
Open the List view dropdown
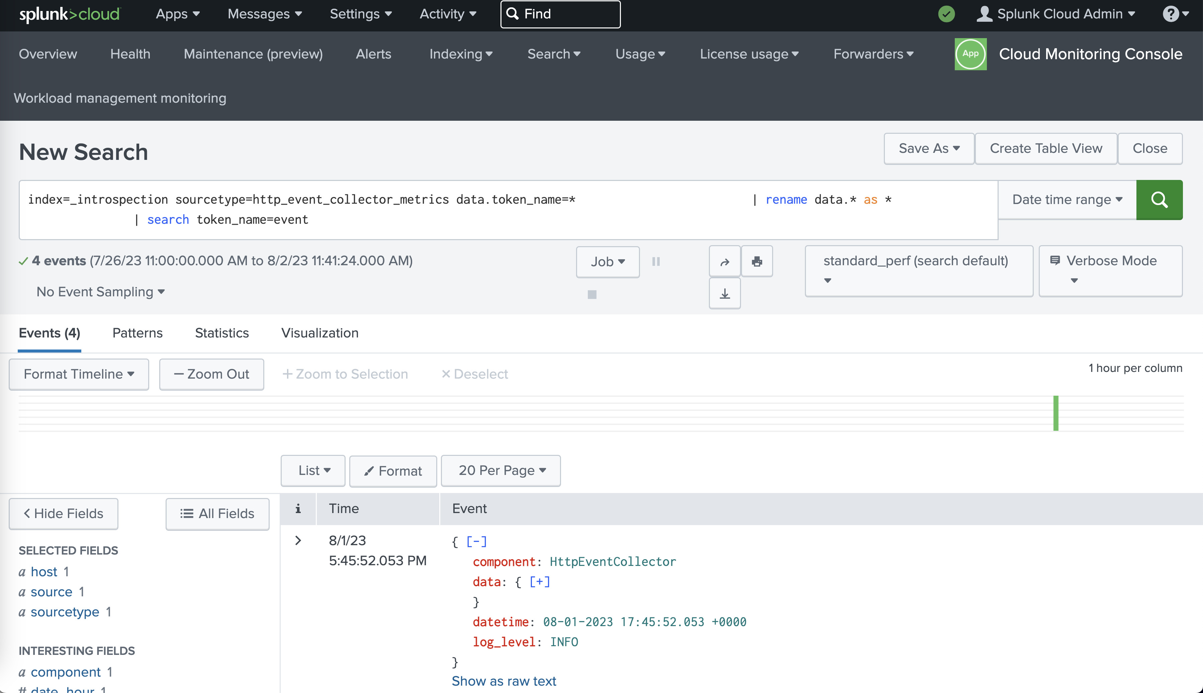tap(313, 471)
